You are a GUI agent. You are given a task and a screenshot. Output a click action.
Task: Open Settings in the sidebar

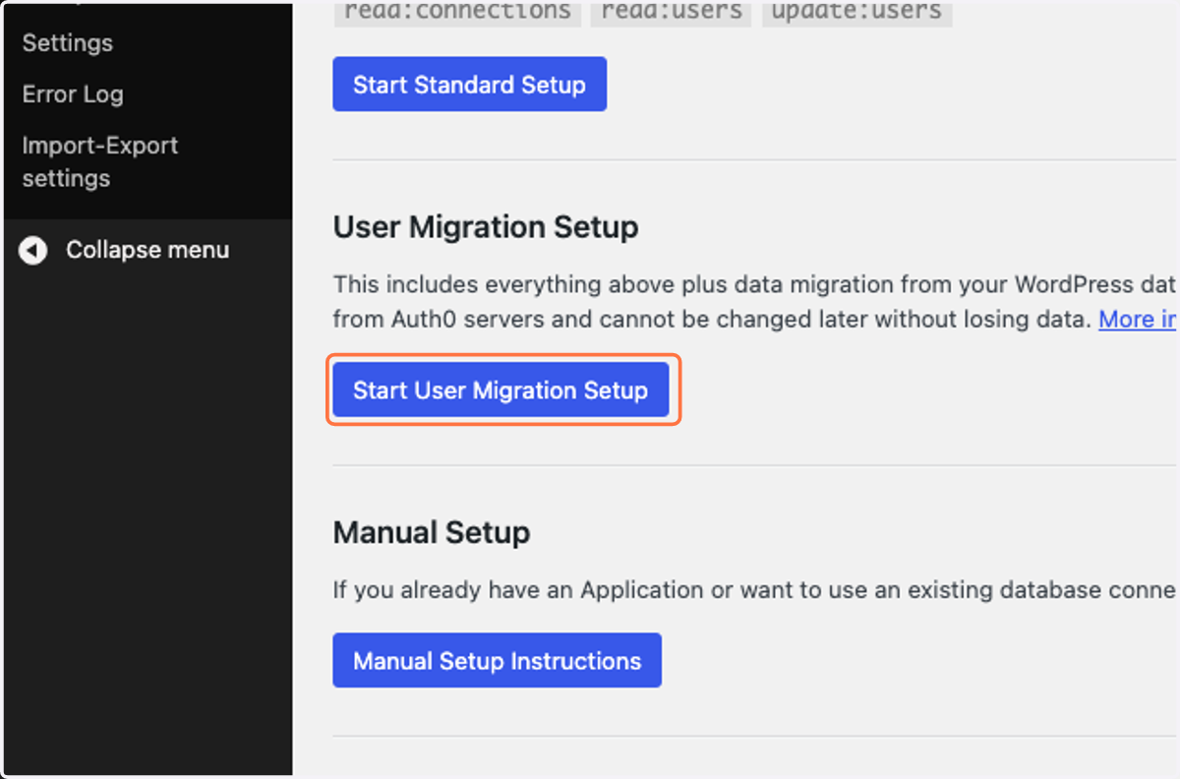[68, 43]
